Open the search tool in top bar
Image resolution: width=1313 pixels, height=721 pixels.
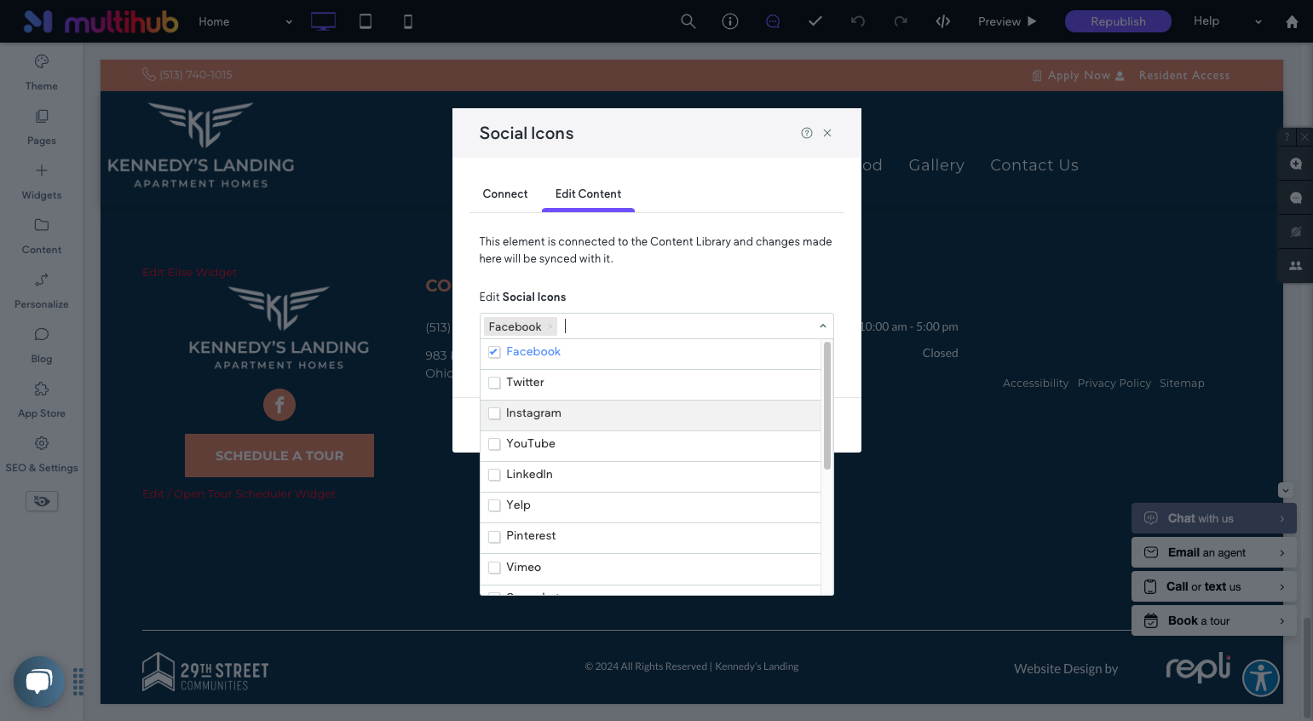point(688,21)
